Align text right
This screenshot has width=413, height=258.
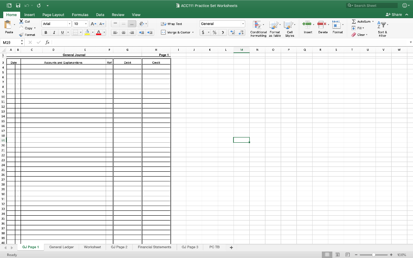[x=132, y=32]
